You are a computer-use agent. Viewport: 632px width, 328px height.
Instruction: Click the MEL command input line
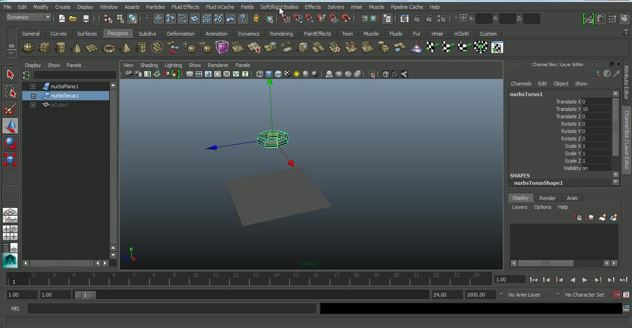[172, 309]
